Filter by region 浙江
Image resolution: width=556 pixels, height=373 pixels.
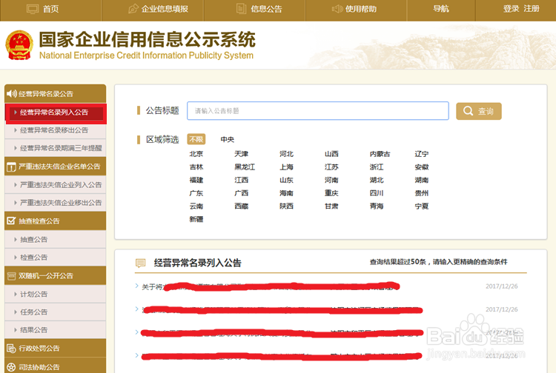(x=377, y=167)
